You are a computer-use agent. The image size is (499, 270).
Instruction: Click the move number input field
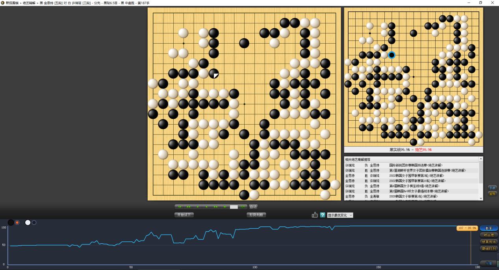pyautogui.click(x=234, y=207)
